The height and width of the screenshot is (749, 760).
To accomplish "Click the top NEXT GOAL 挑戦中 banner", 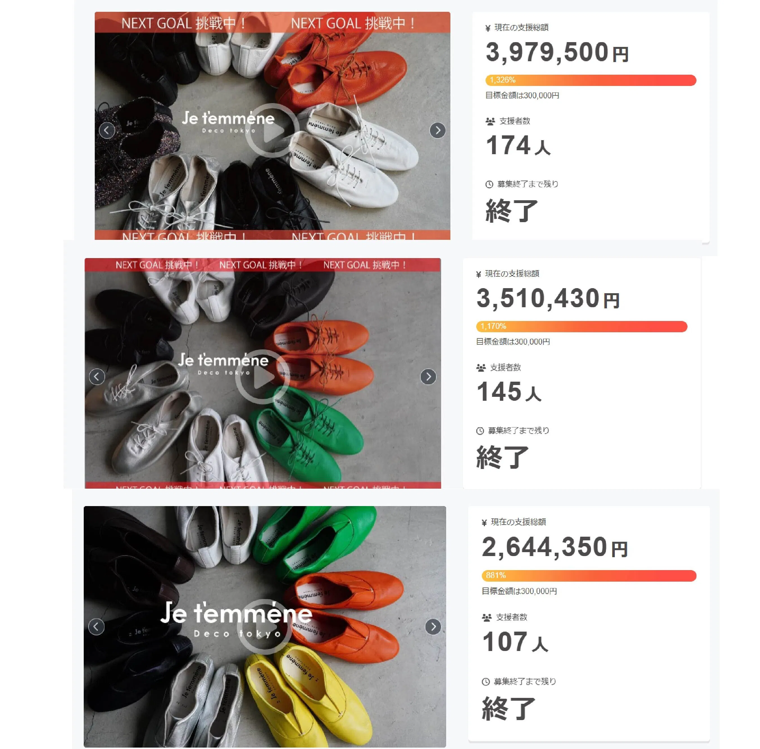I will click(x=272, y=23).
